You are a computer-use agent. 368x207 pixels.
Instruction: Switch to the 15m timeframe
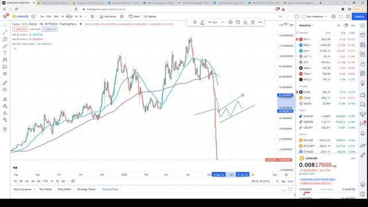click(48, 17)
